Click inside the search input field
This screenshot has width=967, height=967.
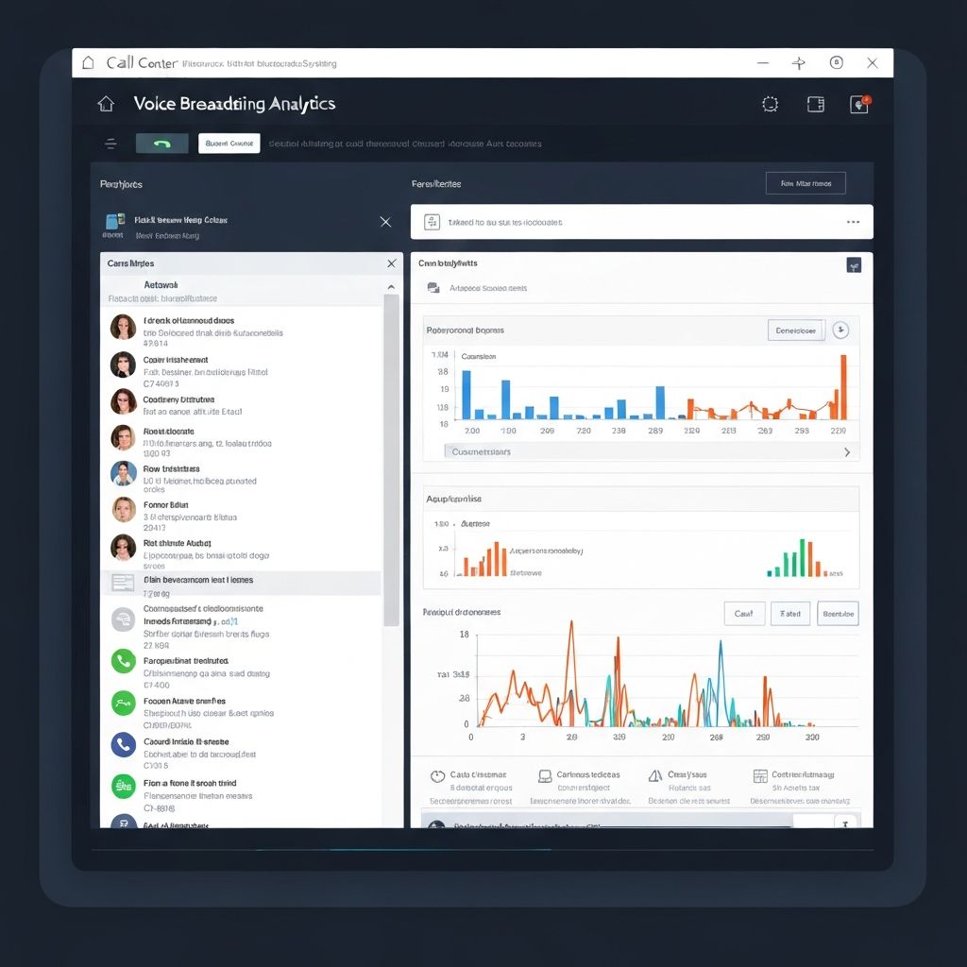click(567, 222)
